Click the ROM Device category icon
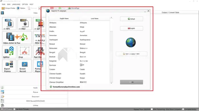 point(2,101)
